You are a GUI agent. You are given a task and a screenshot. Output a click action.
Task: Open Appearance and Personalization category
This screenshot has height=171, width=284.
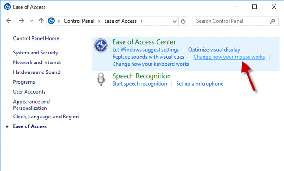pos(31,105)
